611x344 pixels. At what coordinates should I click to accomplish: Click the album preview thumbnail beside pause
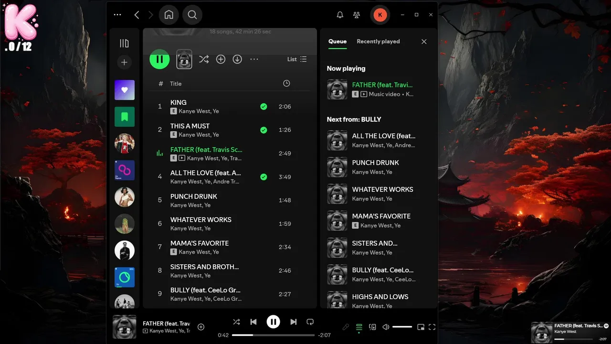pos(184,59)
